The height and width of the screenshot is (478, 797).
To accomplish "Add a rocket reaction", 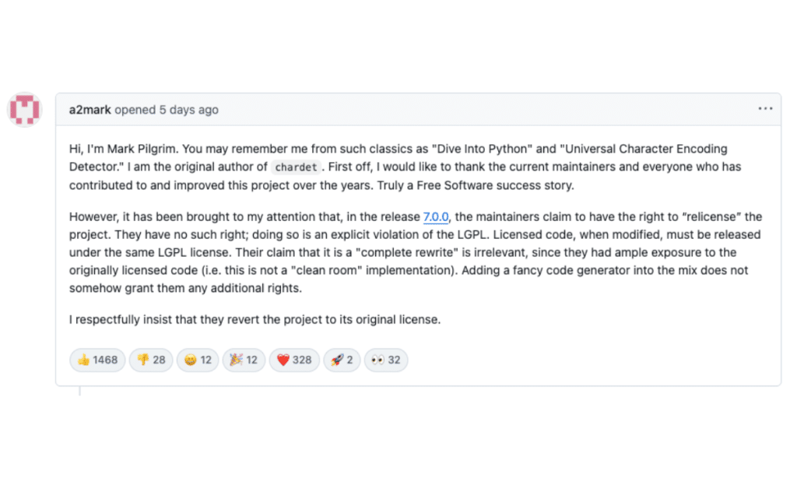I will tap(341, 360).
